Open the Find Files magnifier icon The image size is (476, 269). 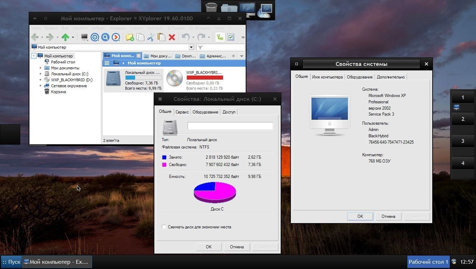point(105,37)
